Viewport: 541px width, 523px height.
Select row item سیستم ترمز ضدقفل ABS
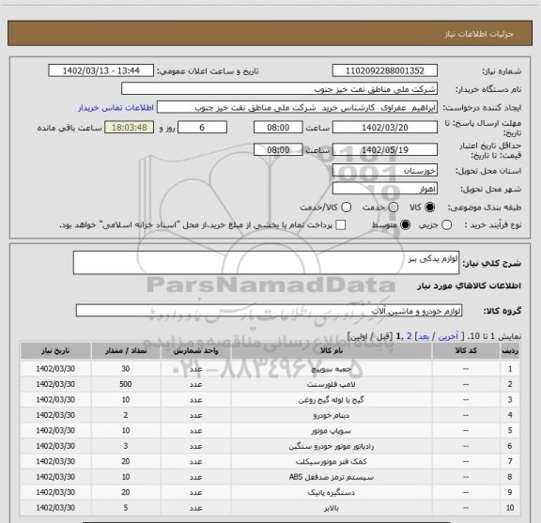pos(332,477)
